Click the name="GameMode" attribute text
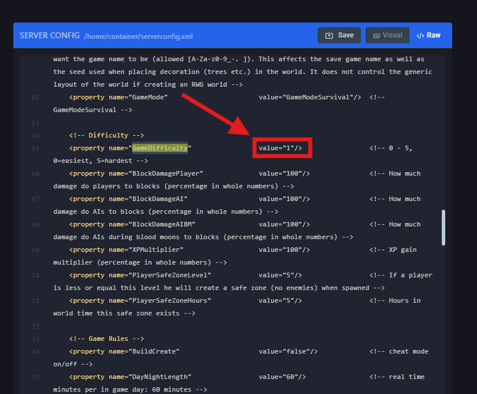This screenshot has height=394, width=477. coord(138,98)
